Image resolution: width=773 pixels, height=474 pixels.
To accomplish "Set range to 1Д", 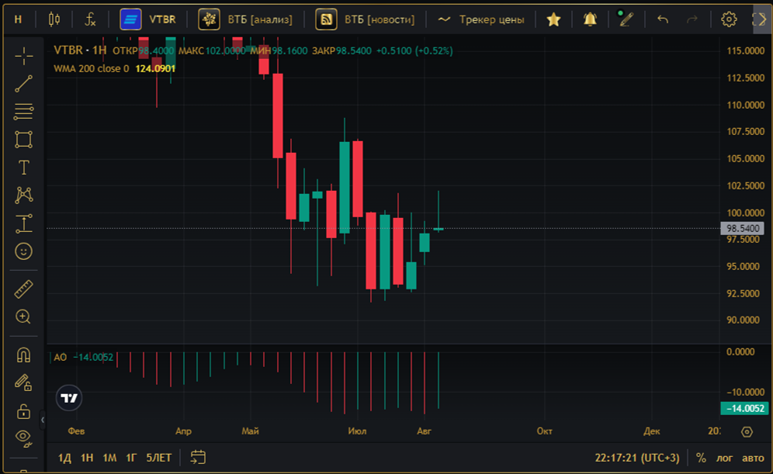I will [64, 458].
